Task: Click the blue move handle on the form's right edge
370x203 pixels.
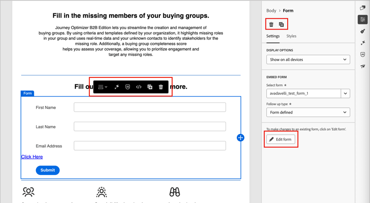Action: tap(240, 137)
